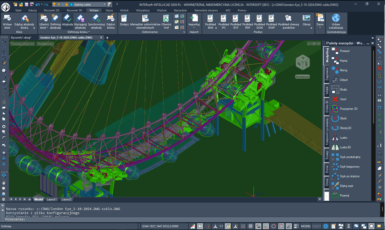Image resolution: width=385 pixels, height=230 pixels.
Task: Open the Layout2 tab
Action: tap(67, 199)
